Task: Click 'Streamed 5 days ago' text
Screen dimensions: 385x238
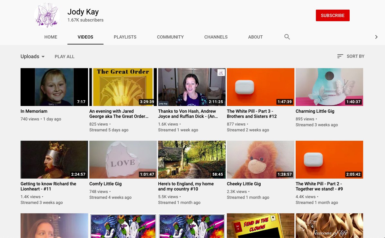Action: (109, 130)
